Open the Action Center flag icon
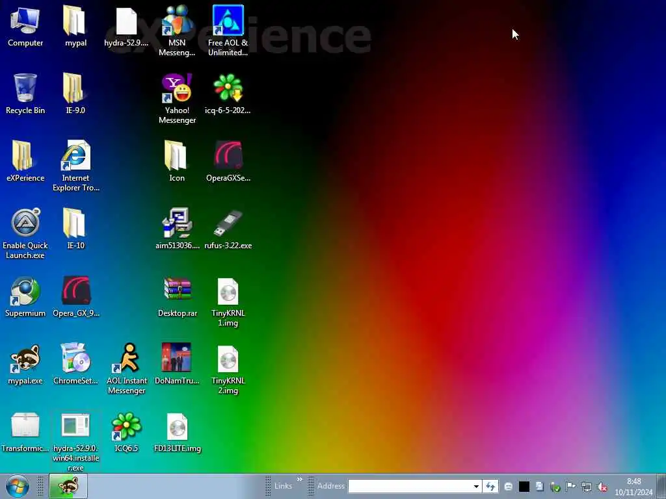The image size is (666, 499). click(x=571, y=487)
